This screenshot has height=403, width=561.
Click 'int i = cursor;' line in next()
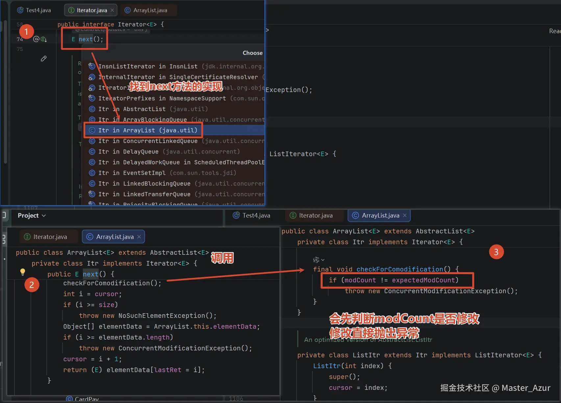[92, 294]
